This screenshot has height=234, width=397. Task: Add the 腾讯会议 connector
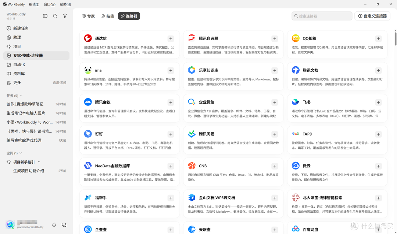pyautogui.click(x=171, y=103)
